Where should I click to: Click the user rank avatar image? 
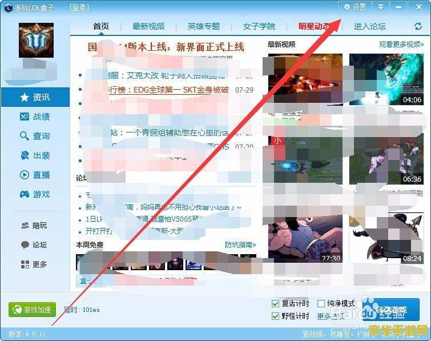[37, 41]
